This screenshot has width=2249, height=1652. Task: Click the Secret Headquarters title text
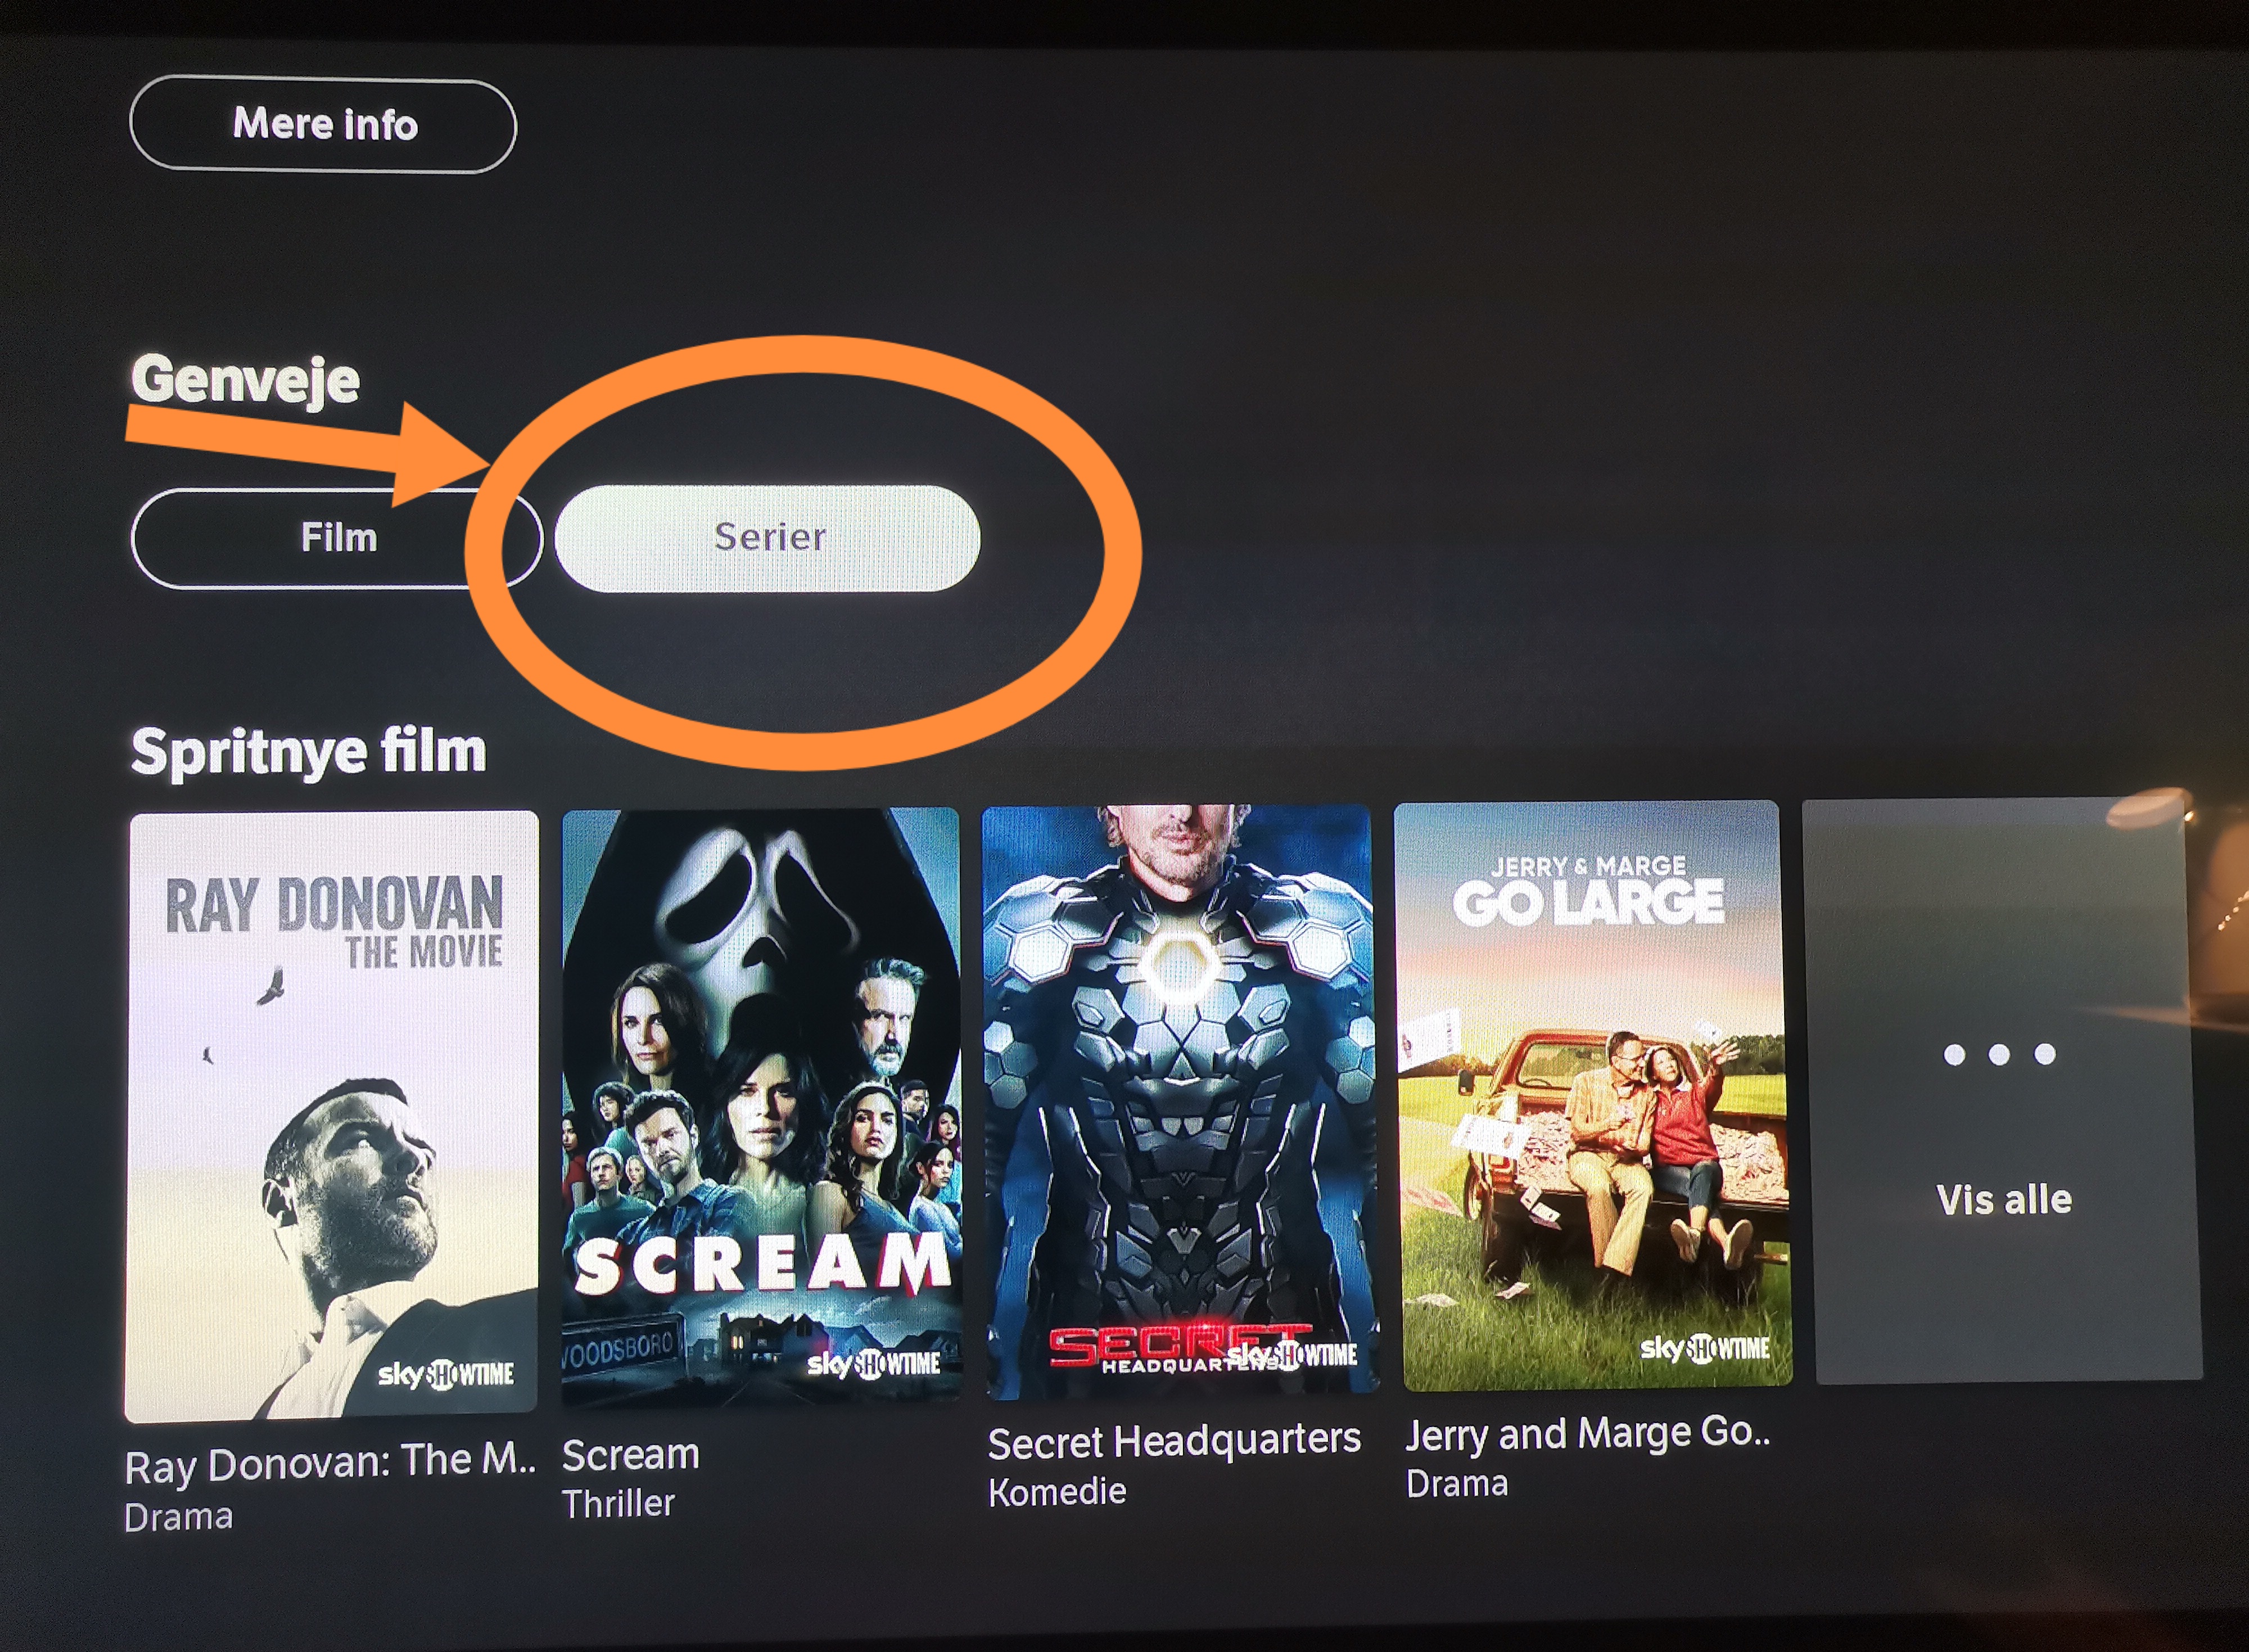(1174, 1441)
